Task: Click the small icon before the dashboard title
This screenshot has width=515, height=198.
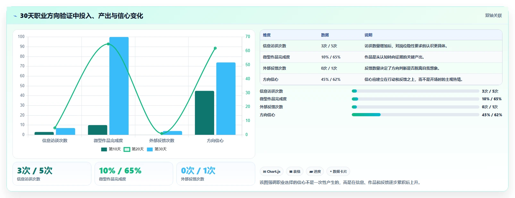Action: point(15,16)
